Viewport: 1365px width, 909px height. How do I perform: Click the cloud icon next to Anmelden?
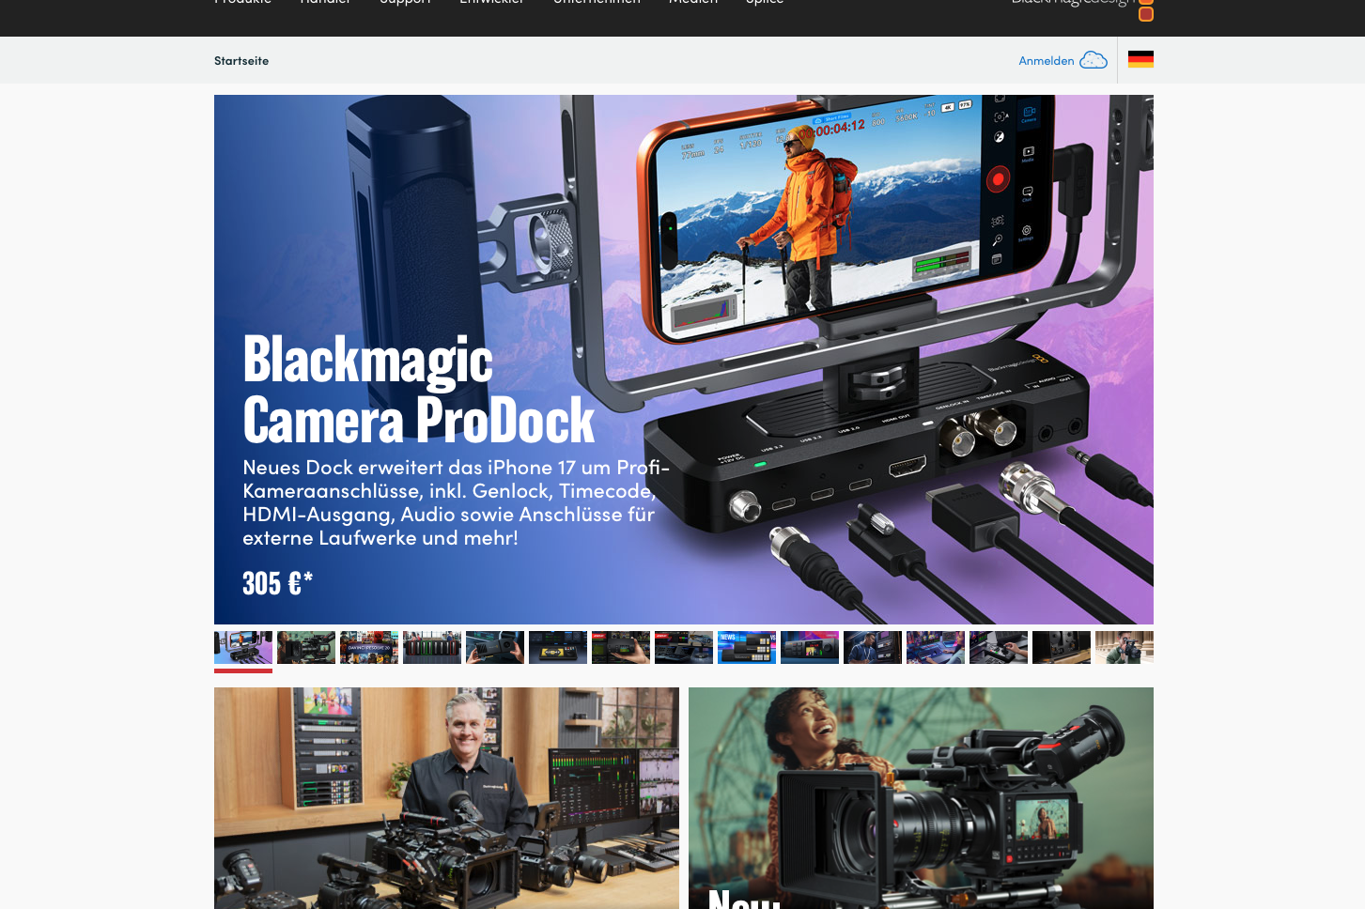click(1093, 60)
